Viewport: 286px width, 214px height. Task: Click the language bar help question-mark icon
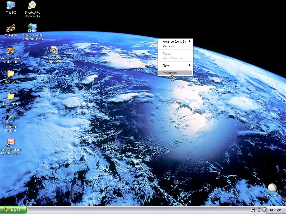253,210
